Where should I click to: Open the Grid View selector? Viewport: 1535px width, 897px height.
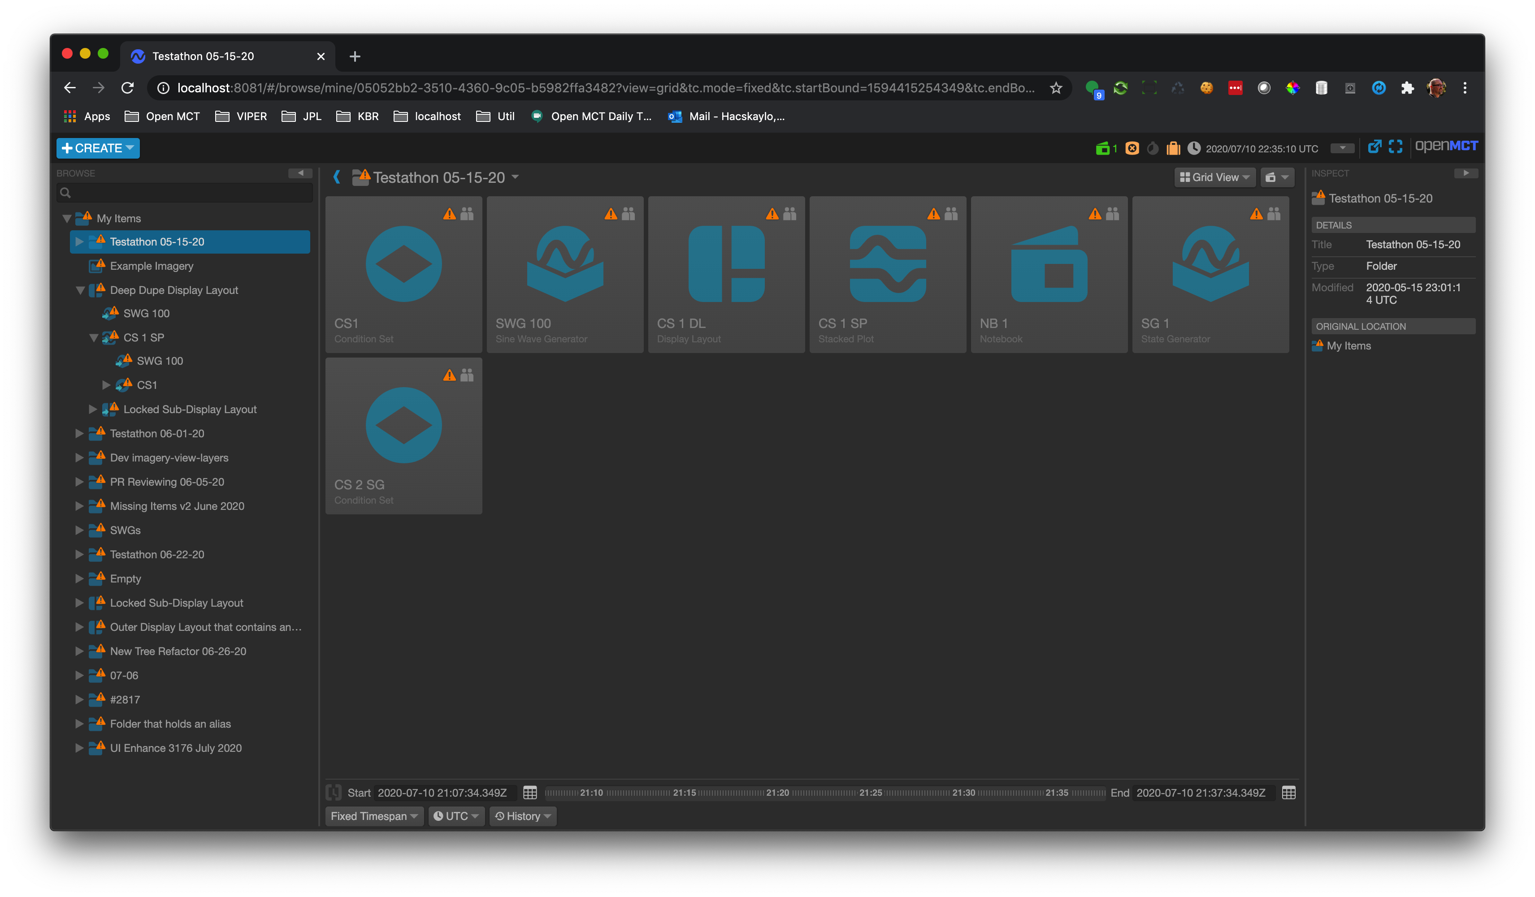point(1214,177)
